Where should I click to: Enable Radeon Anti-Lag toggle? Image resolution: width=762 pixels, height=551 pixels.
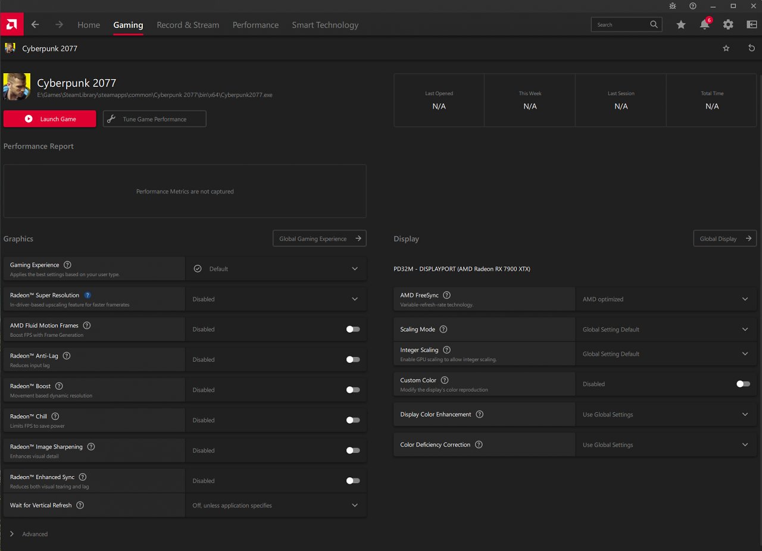[x=353, y=359]
